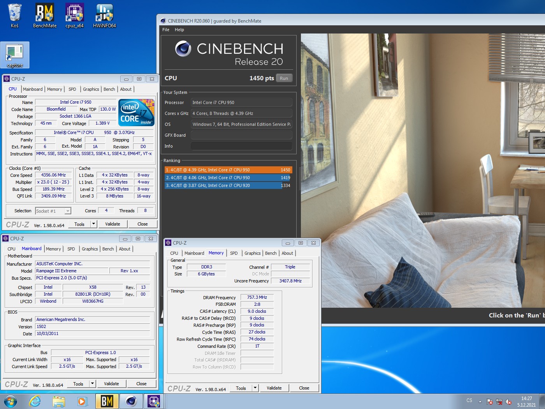Switch to Cinebench via its taskbar icon
Viewport: 545px width, 409px height.
[131, 401]
